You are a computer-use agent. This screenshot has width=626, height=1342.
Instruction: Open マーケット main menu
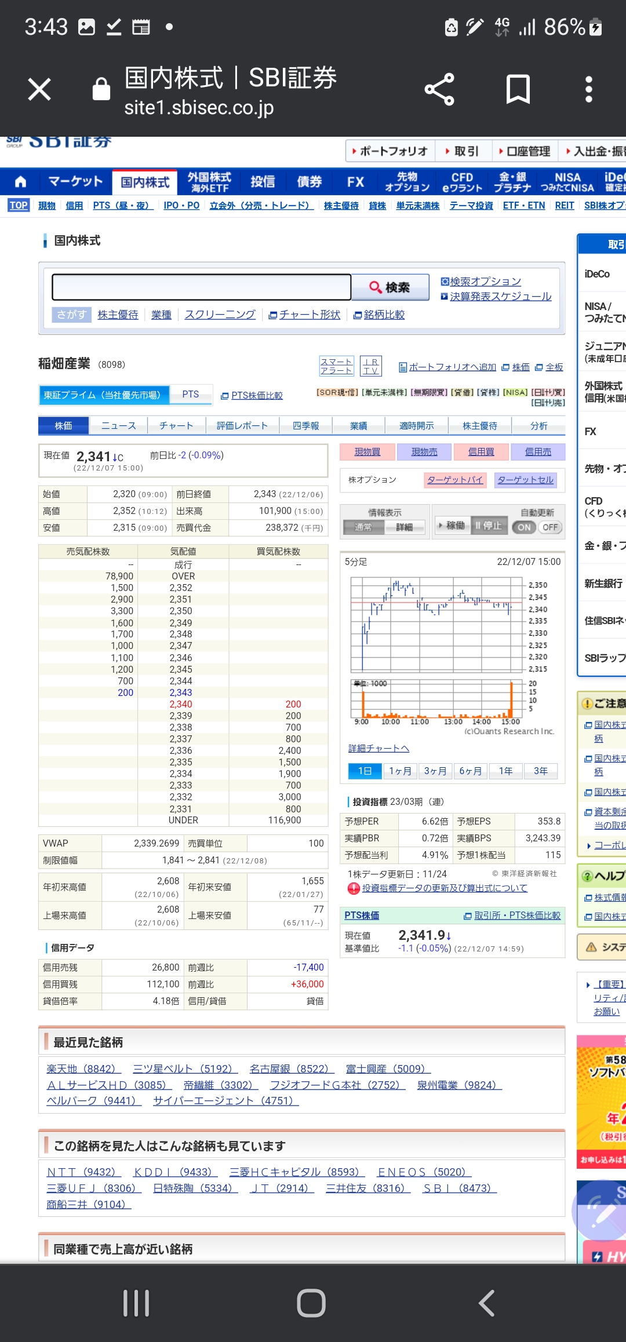tap(75, 182)
